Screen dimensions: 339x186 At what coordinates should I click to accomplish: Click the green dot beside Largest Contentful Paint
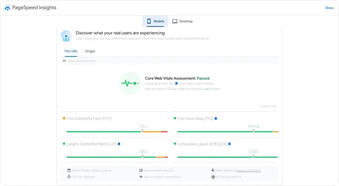64,144
